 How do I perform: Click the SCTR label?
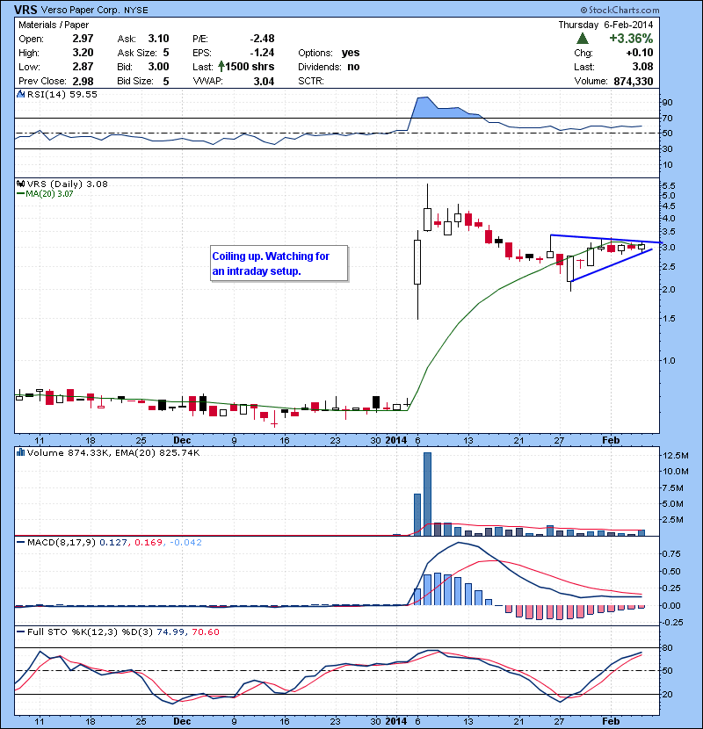click(311, 82)
